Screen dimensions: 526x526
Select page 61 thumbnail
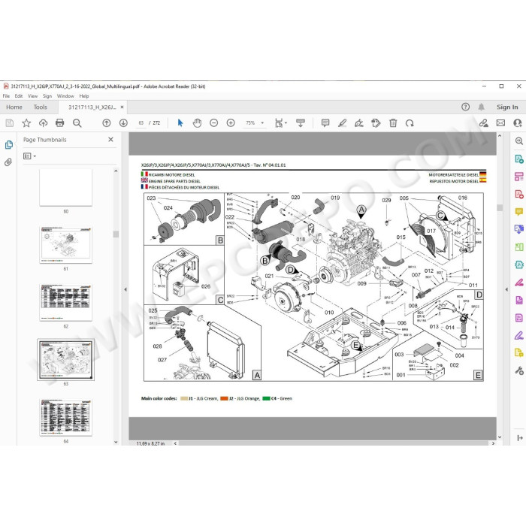click(x=66, y=244)
